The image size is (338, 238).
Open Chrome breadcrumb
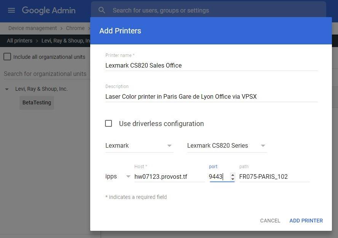pyautogui.click(x=75, y=28)
